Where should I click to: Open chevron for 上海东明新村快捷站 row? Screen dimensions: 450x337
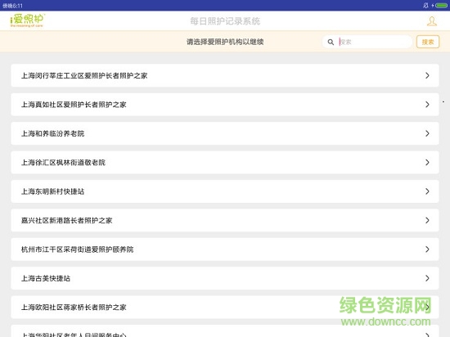427,191
